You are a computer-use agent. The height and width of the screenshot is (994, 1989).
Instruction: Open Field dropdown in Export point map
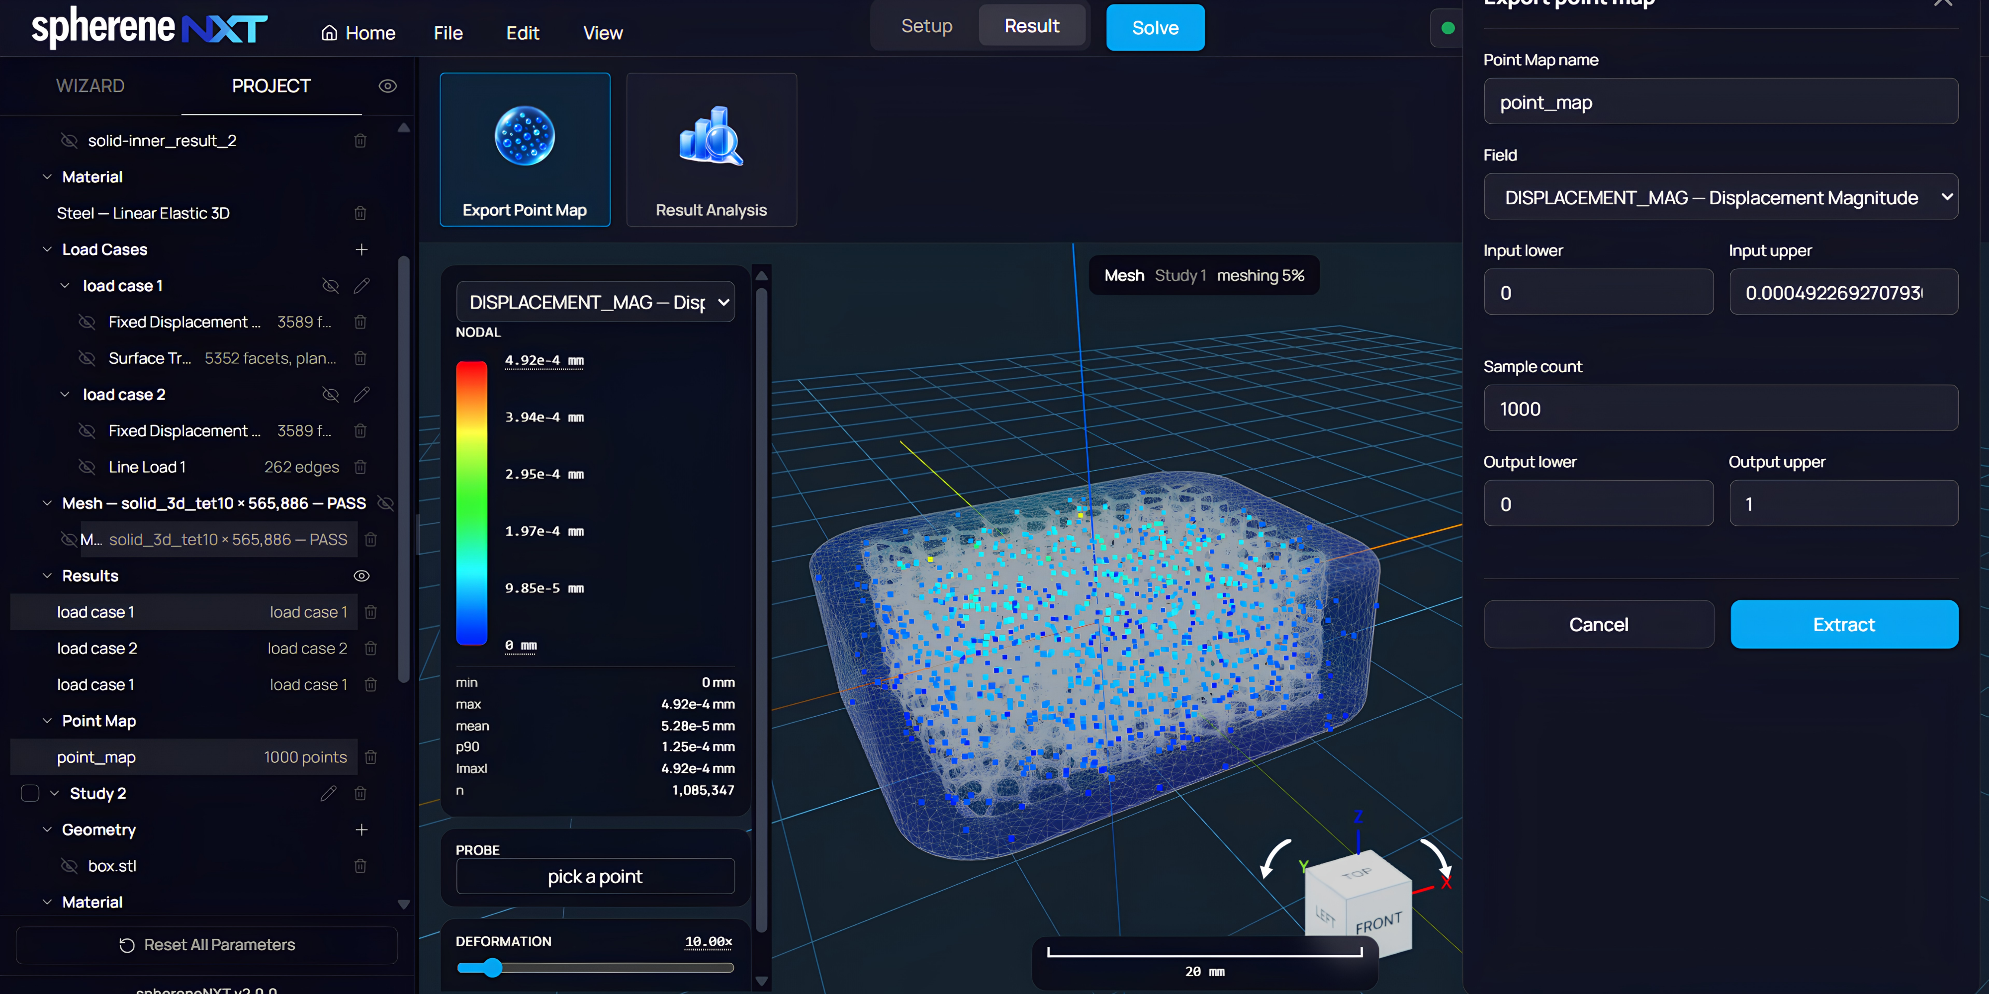coord(1720,197)
